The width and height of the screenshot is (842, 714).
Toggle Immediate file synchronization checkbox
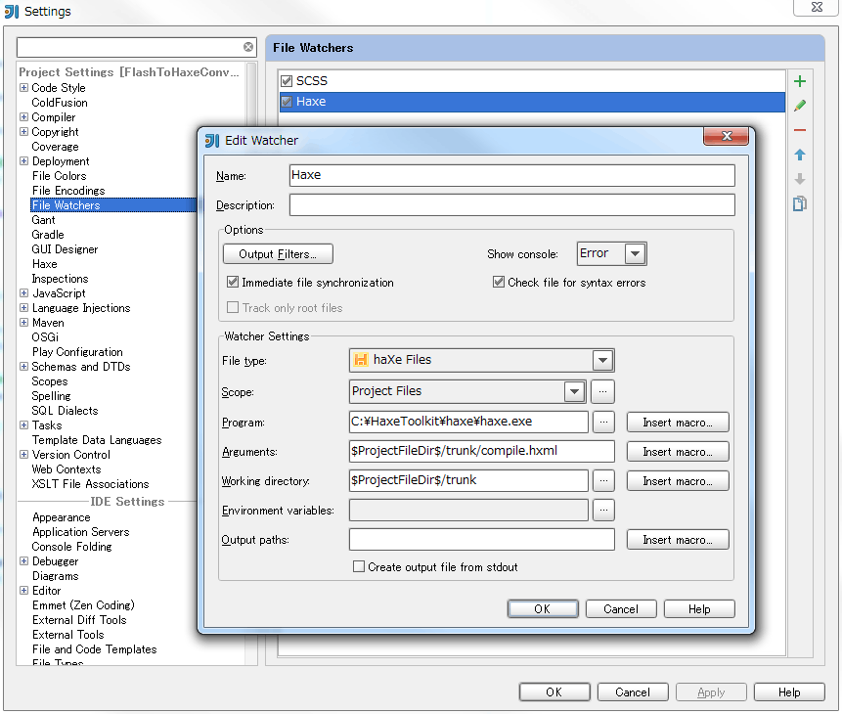point(233,283)
